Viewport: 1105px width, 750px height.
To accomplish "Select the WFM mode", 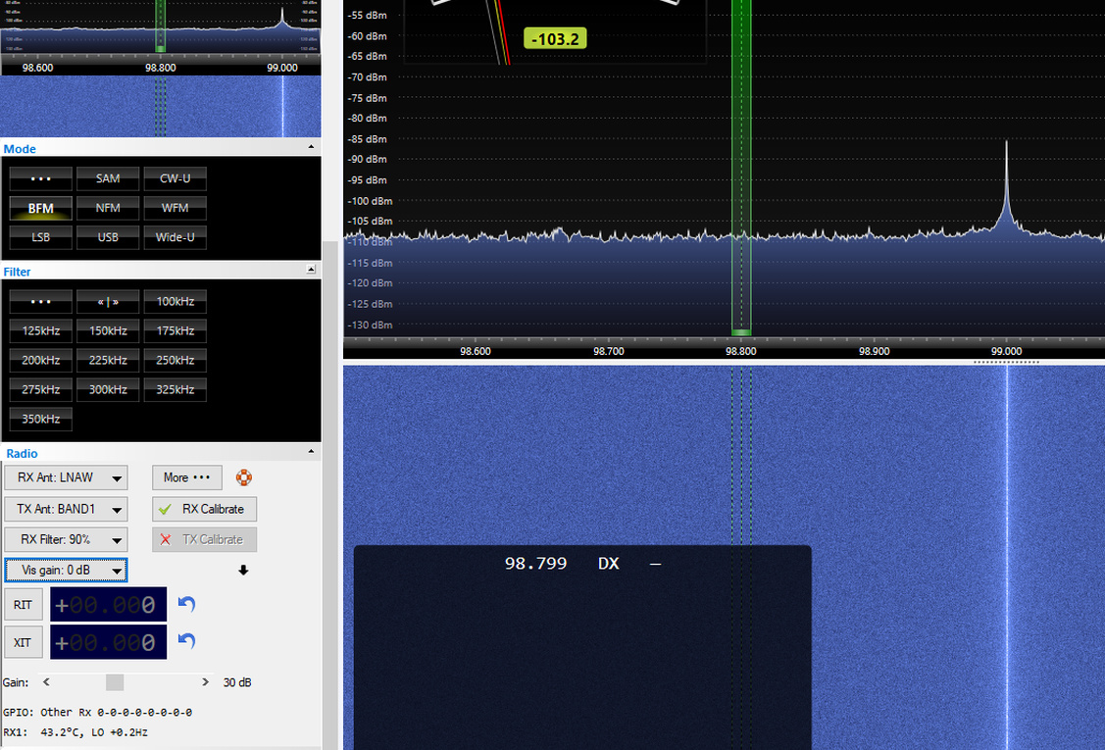I will click(x=175, y=208).
